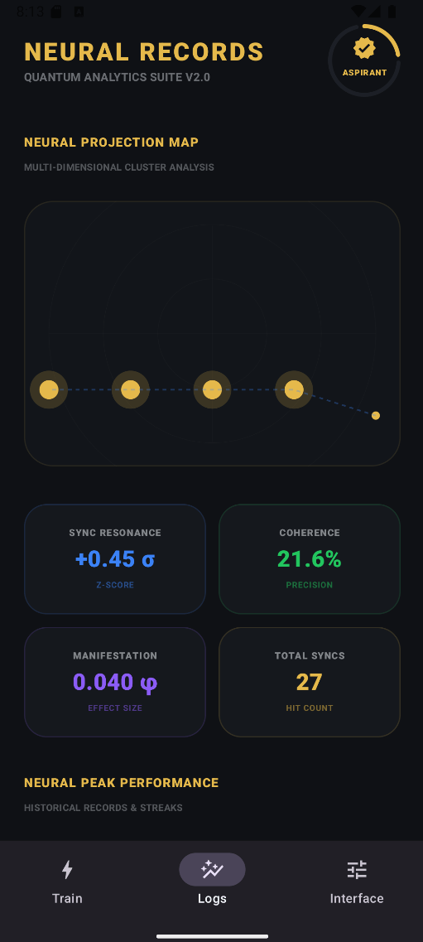Image resolution: width=423 pixels, height=942 pixels.
Task: Open the Train tab
Action: point(67,882)
